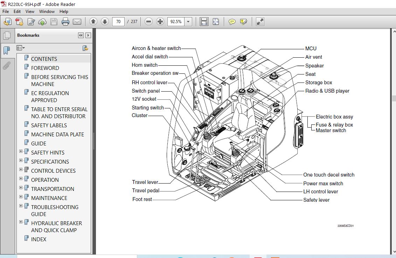Toggle the Page Thumbnails panel

point(7,35)
